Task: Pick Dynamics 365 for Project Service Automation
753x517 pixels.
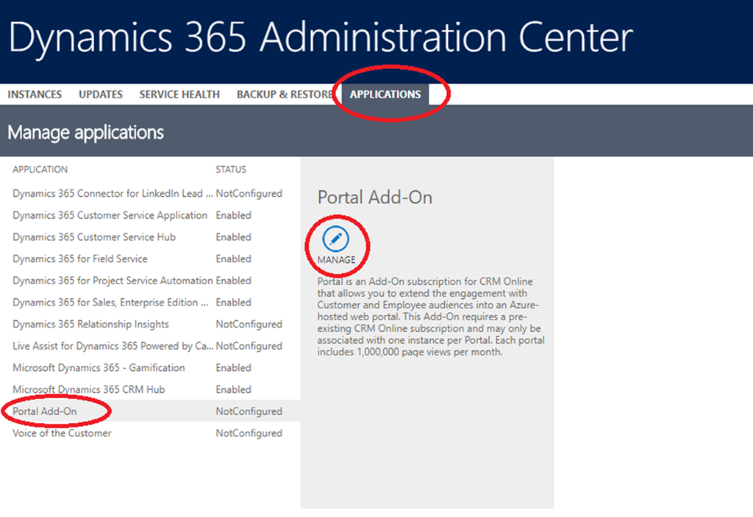Action: [x=113, y=281]
